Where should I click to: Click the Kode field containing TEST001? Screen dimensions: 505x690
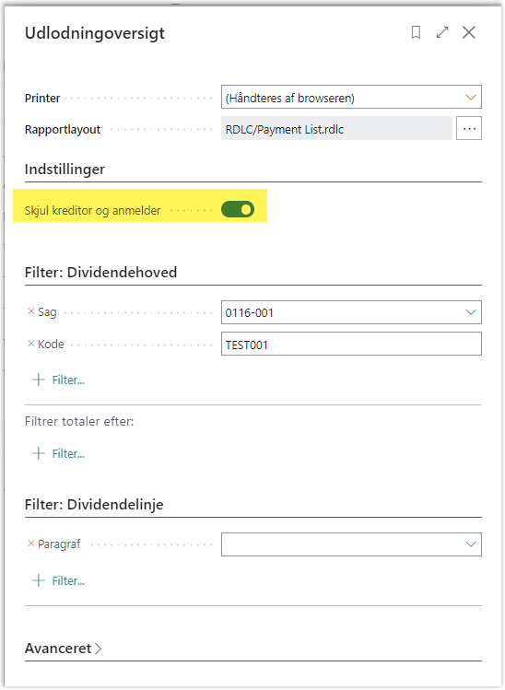pyautogui.click(x=351, y=345)
